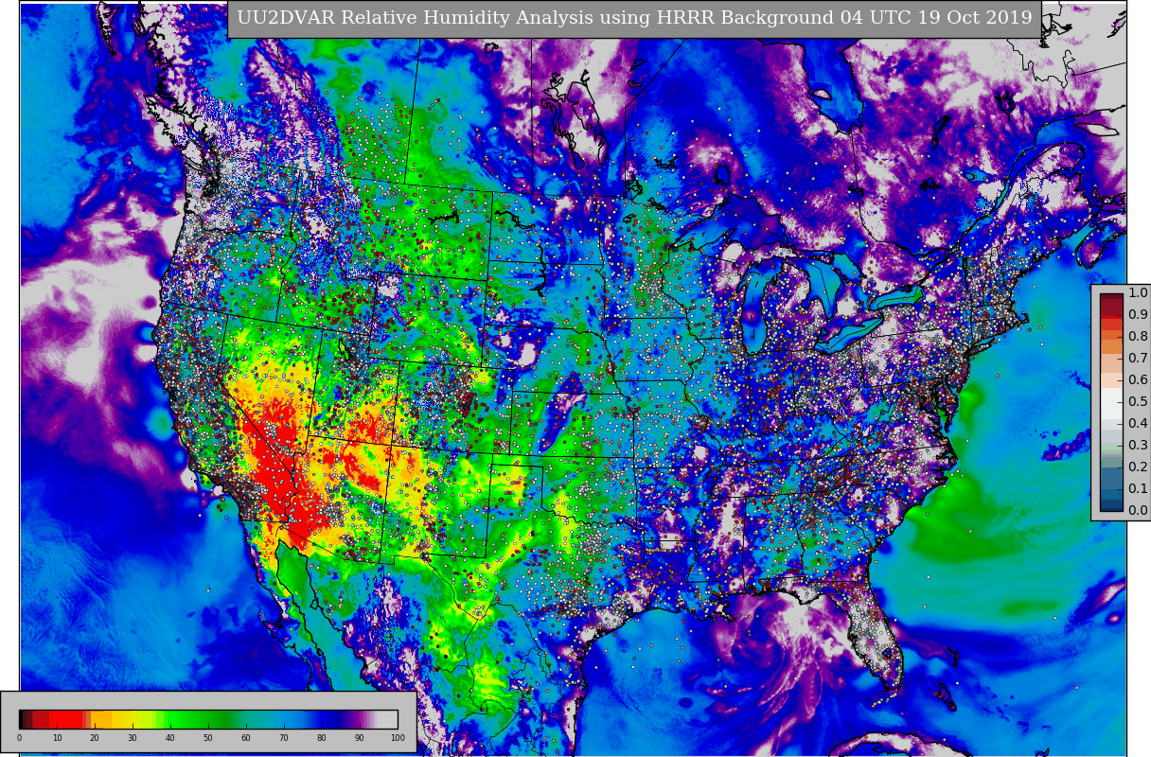The width and height of the screenshot is (1151, 757).
Task: Click the 70 tick on humidity colorbar
Action: pos(284,738)
